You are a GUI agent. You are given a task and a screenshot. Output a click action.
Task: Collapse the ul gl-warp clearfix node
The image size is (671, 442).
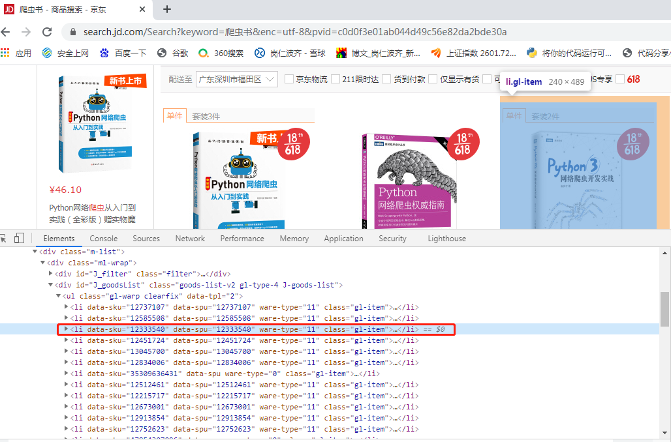(x=58, y=296)
